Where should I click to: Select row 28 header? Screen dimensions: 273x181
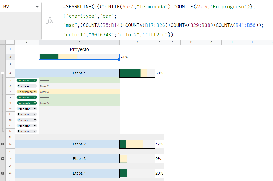coord(10,159)
